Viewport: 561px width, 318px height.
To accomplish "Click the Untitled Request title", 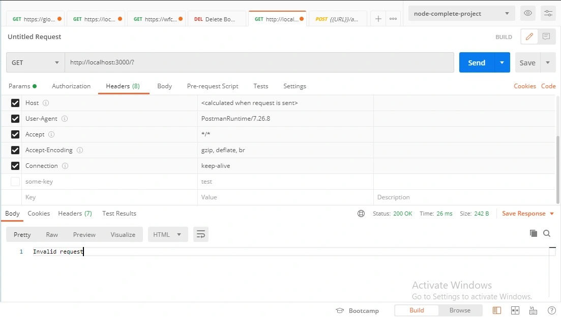I will pyautogui.click(x=35, y=37).
